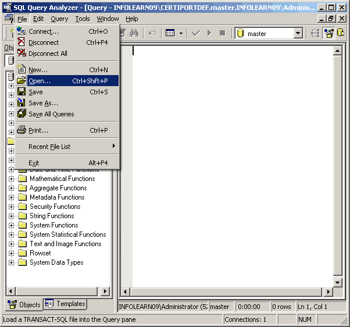The image size is (350, 327).
Task: Click the Find binoculars toolbar icon
Action: click(x=134, y=33)
